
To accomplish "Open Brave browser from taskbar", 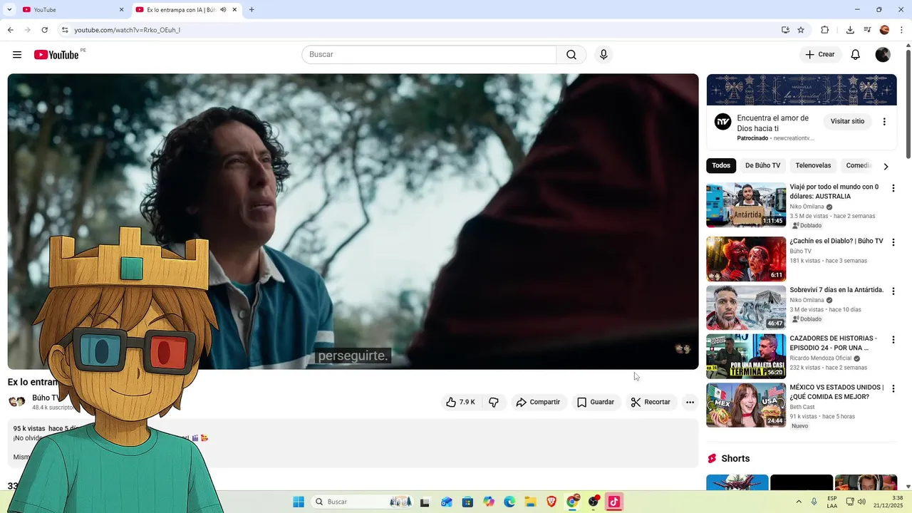I will [x=551, y=502].
